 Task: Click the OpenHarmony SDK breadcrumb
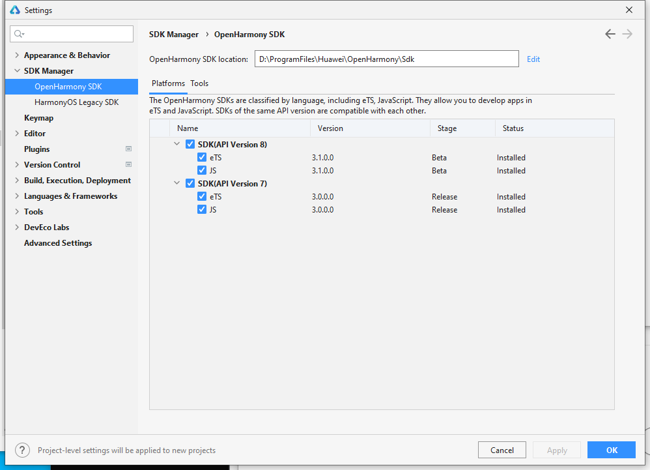[x=249, y=35]
